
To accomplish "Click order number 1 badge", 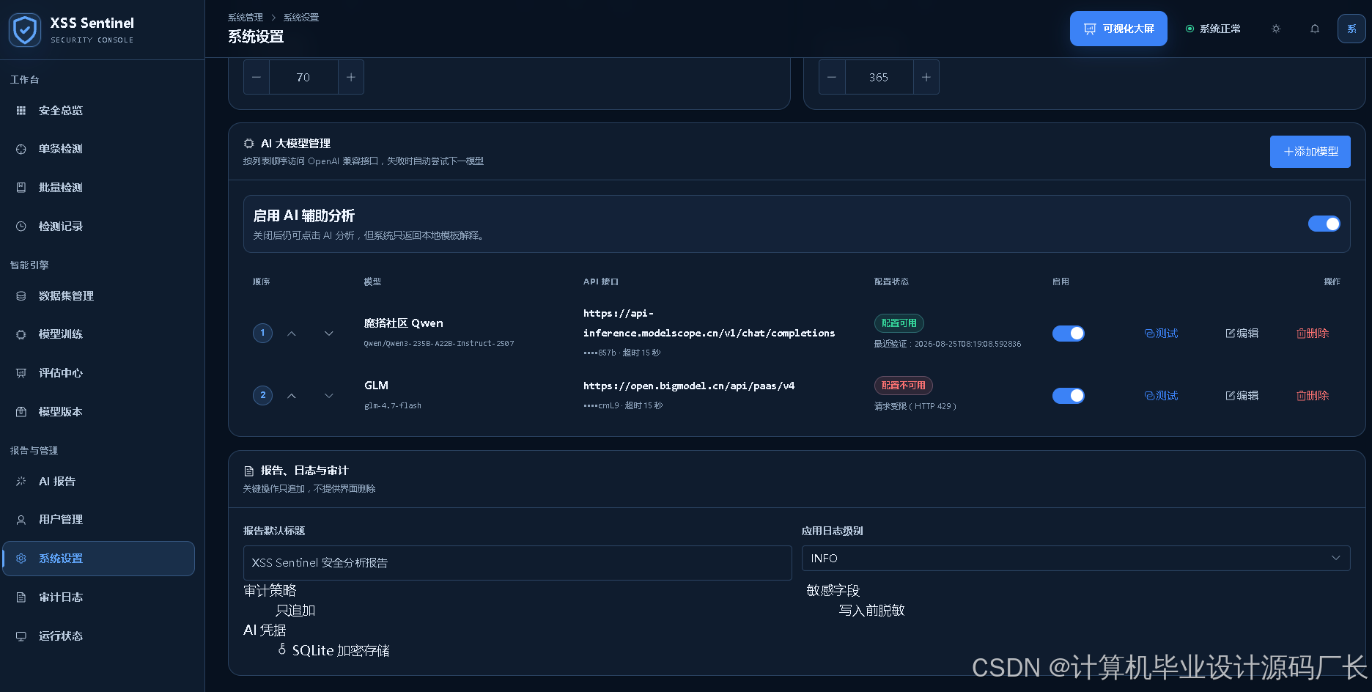I will [x=263, y=334].
